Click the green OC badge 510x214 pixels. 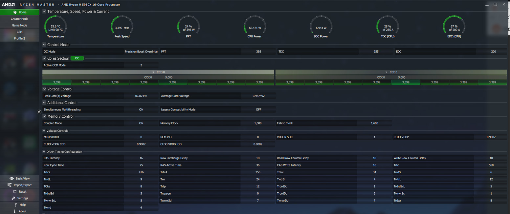pyautogui.click(x=77, y=58)
